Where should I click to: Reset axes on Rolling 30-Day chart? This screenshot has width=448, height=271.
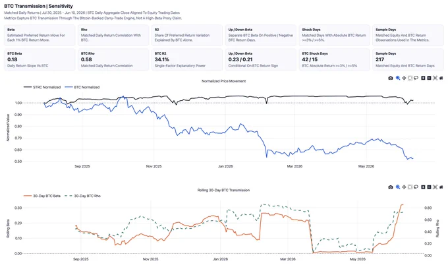[441, 187]
